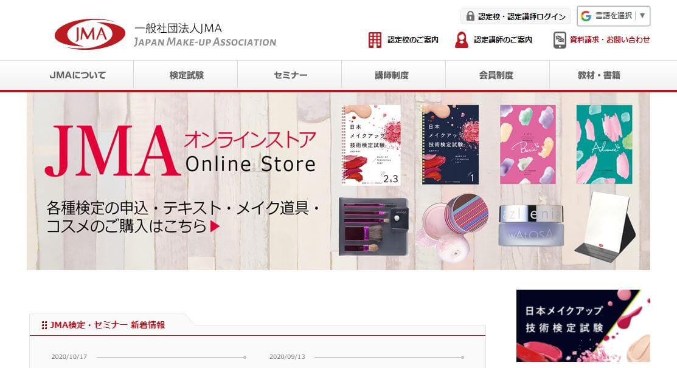This screenshot has height=368, width=677.
Task: Click the red arrow after こちら in banner
Action: coord(215,227)
